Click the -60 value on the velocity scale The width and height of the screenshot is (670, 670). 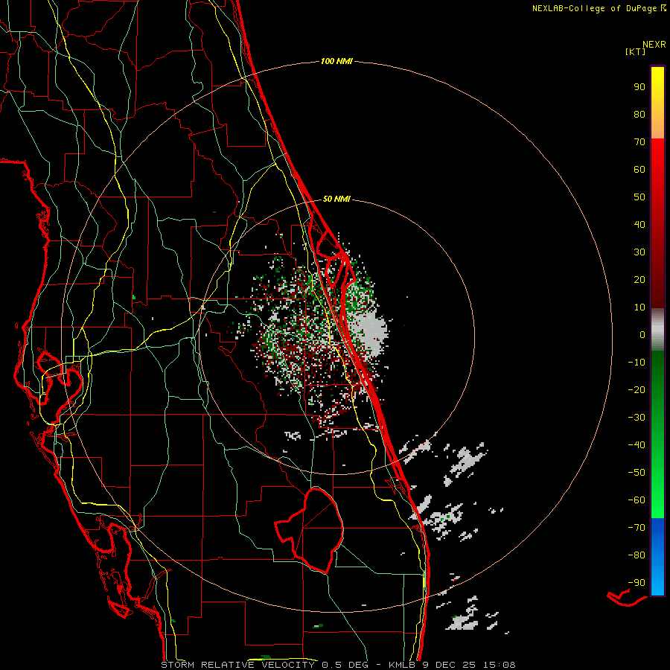pyautogui.click(x=636, y=500)
